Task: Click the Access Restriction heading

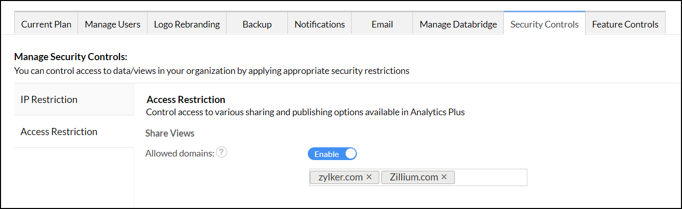Action: pos(185,99)
